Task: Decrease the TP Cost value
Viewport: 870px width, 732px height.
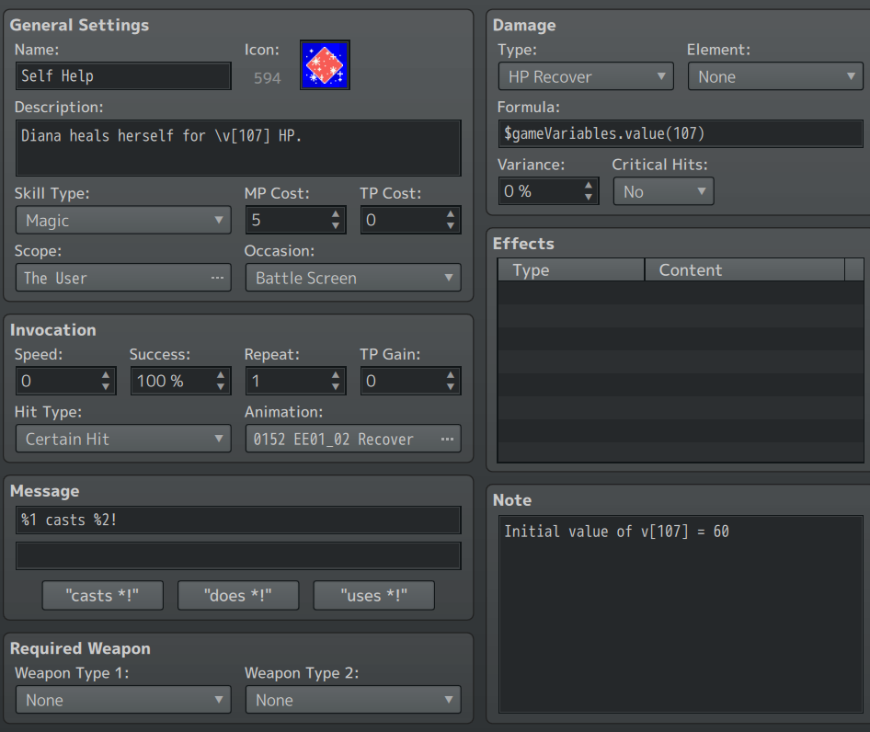Action: pos(450,226)
